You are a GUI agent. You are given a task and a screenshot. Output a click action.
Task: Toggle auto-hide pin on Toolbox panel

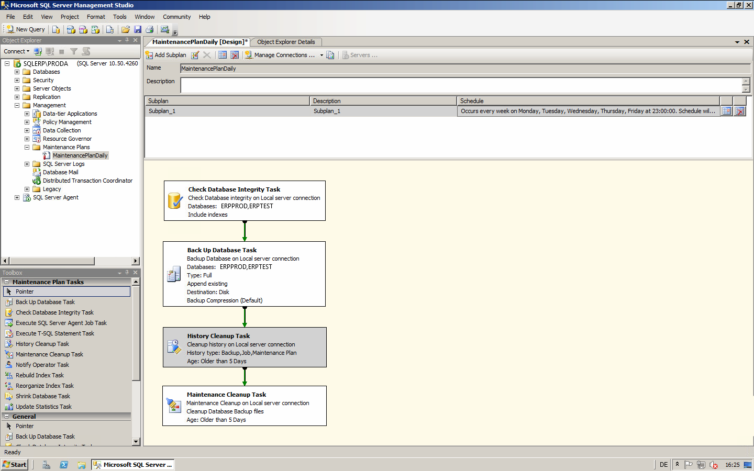pyautogui.click(x=127, y=273)
